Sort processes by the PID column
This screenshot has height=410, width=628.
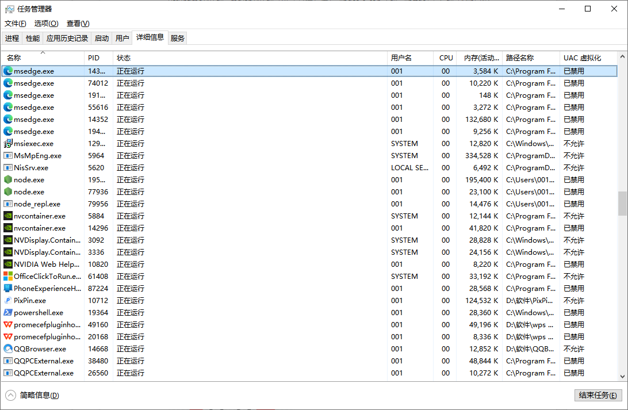pyautogui.click(x=98, y=58)
